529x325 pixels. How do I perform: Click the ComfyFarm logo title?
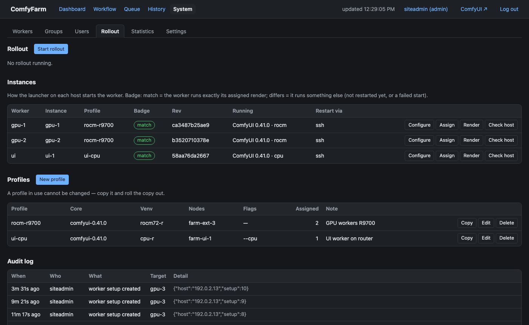[28, 9]
